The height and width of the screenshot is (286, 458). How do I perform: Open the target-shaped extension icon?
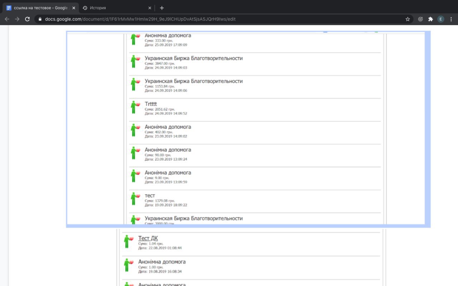420,19
